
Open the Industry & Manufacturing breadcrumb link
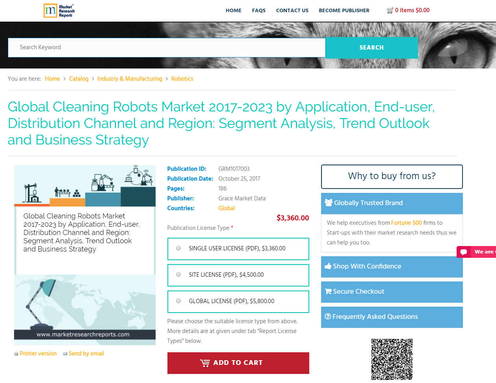[130, 79]
